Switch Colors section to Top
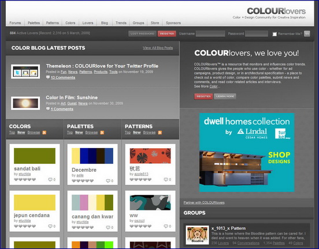Viewport: 319px width, 249px height. pyautogui.click(x=12, y=133)
